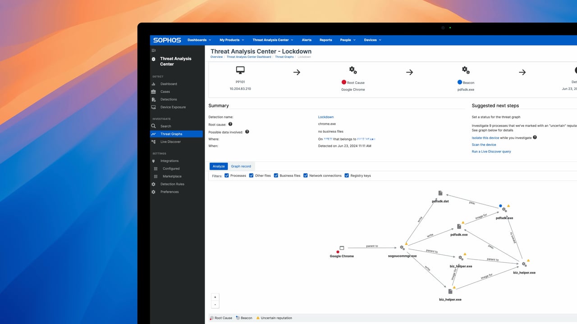
Task: Select the middle biz_helper.exe process node
Action: pyautogui.click(x=461, y=258)
